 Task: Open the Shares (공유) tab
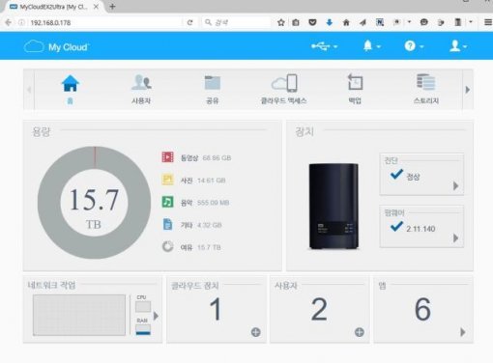213,89
